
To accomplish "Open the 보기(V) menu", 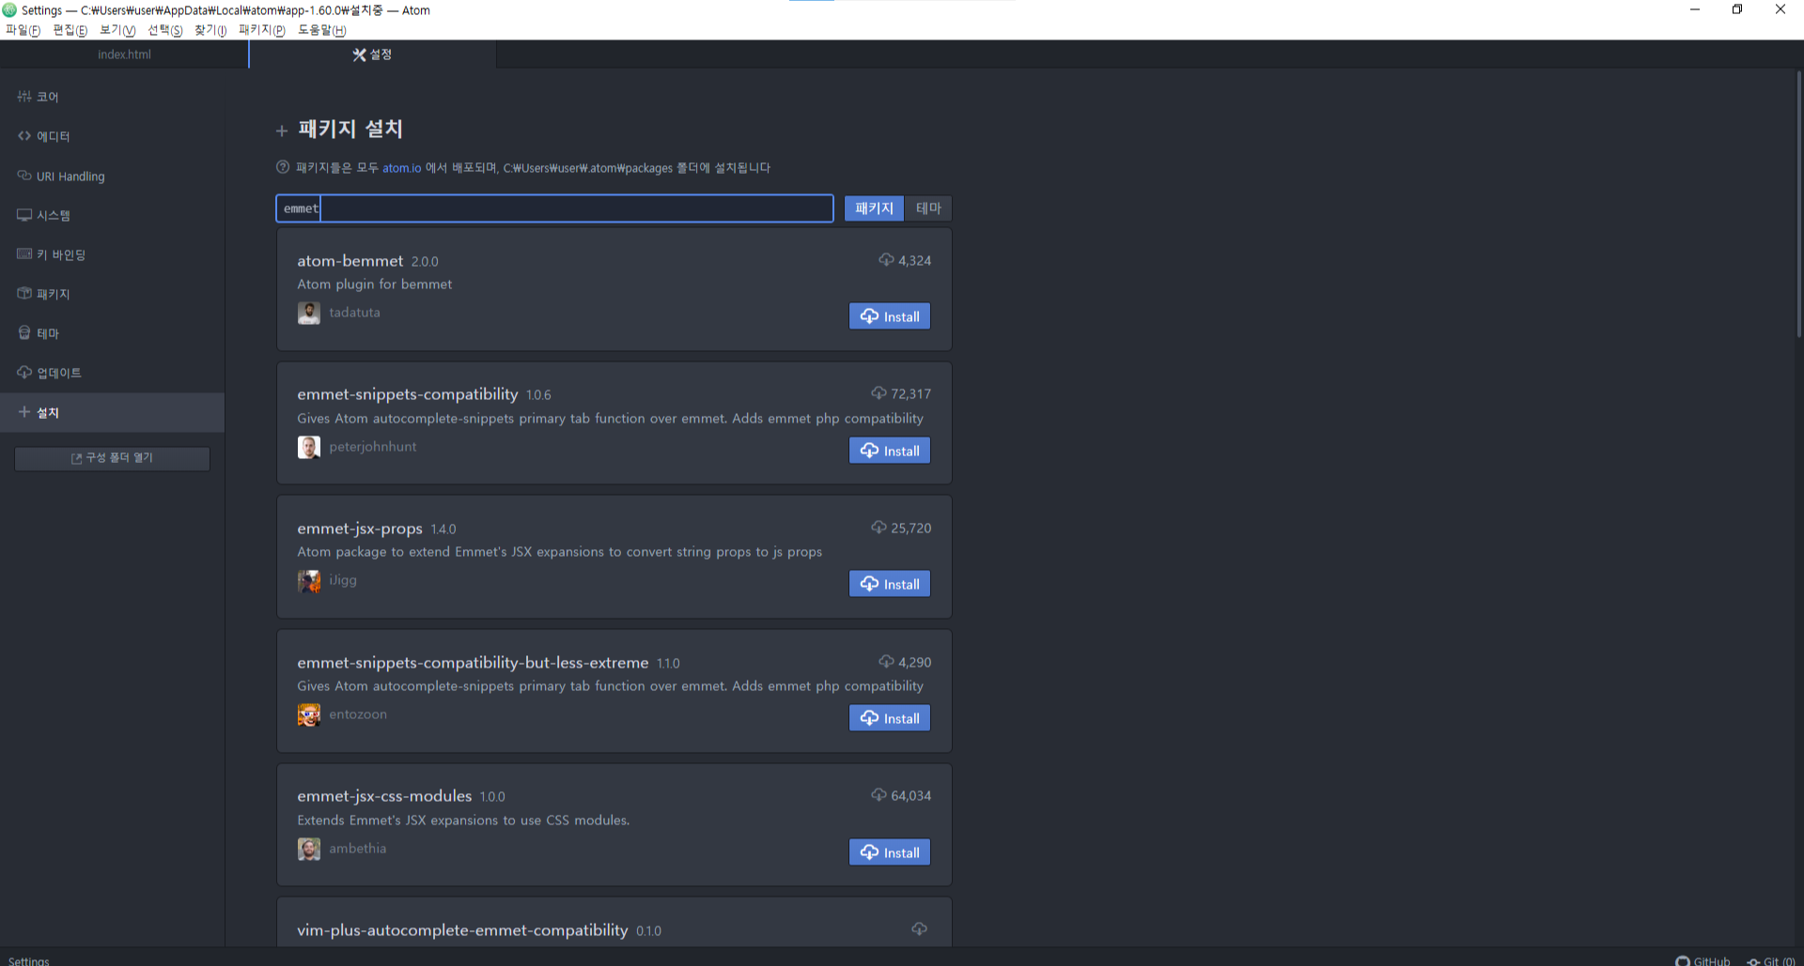I will pos(117,30).
